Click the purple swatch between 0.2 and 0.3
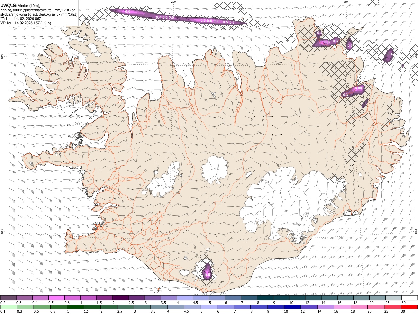 tap(8, 298)
